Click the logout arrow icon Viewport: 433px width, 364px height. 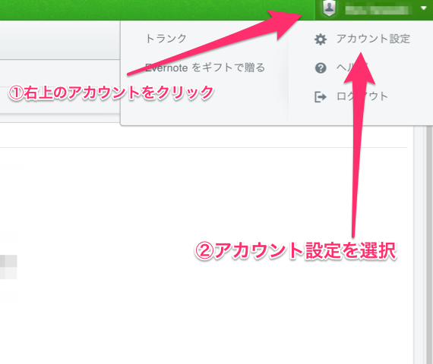[x=321, y=97]
